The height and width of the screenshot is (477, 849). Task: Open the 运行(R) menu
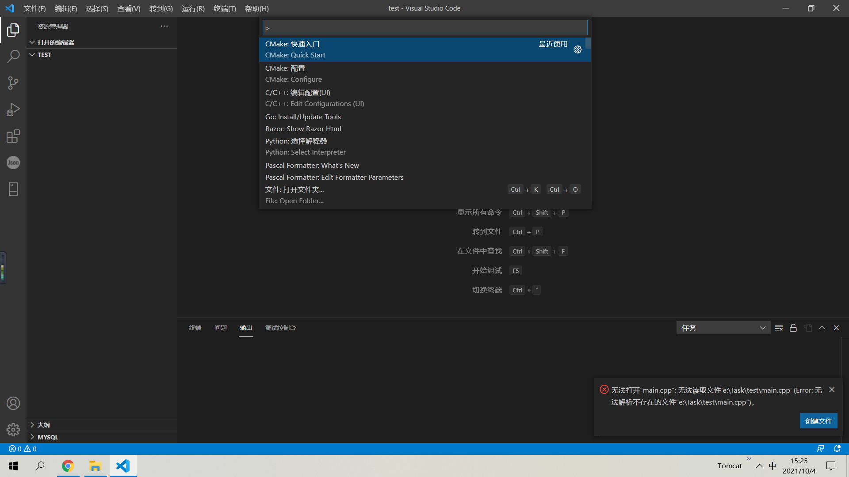[x=193, y=8]
